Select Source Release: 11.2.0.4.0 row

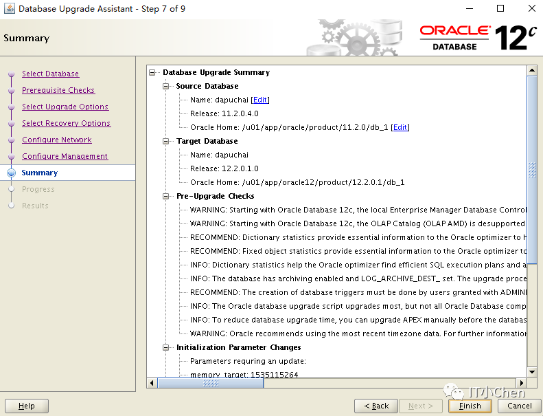click(224, 114)
